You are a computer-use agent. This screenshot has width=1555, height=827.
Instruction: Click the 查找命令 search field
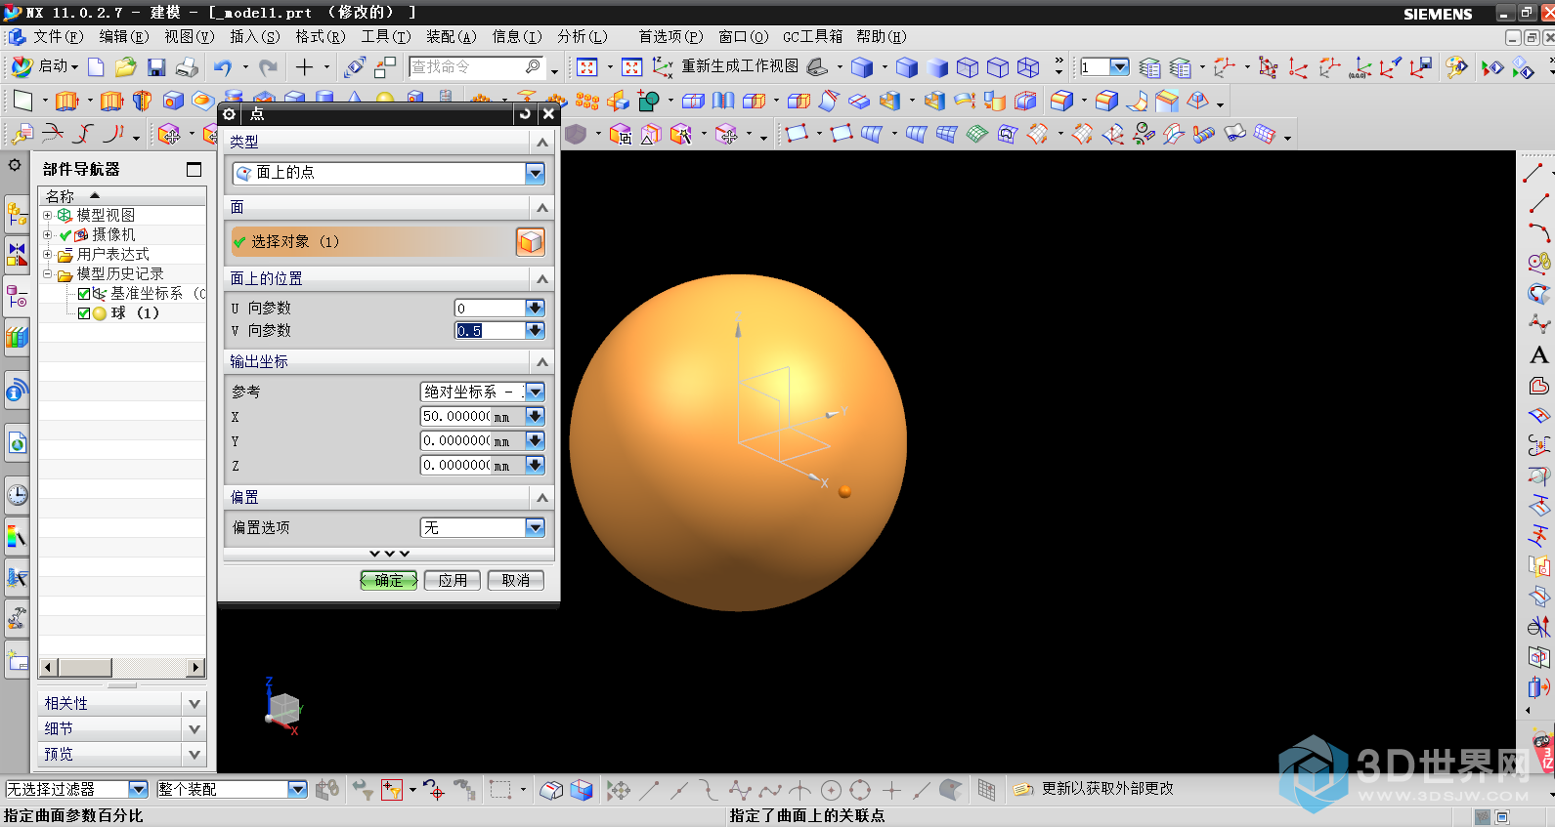tap(476, 66)
